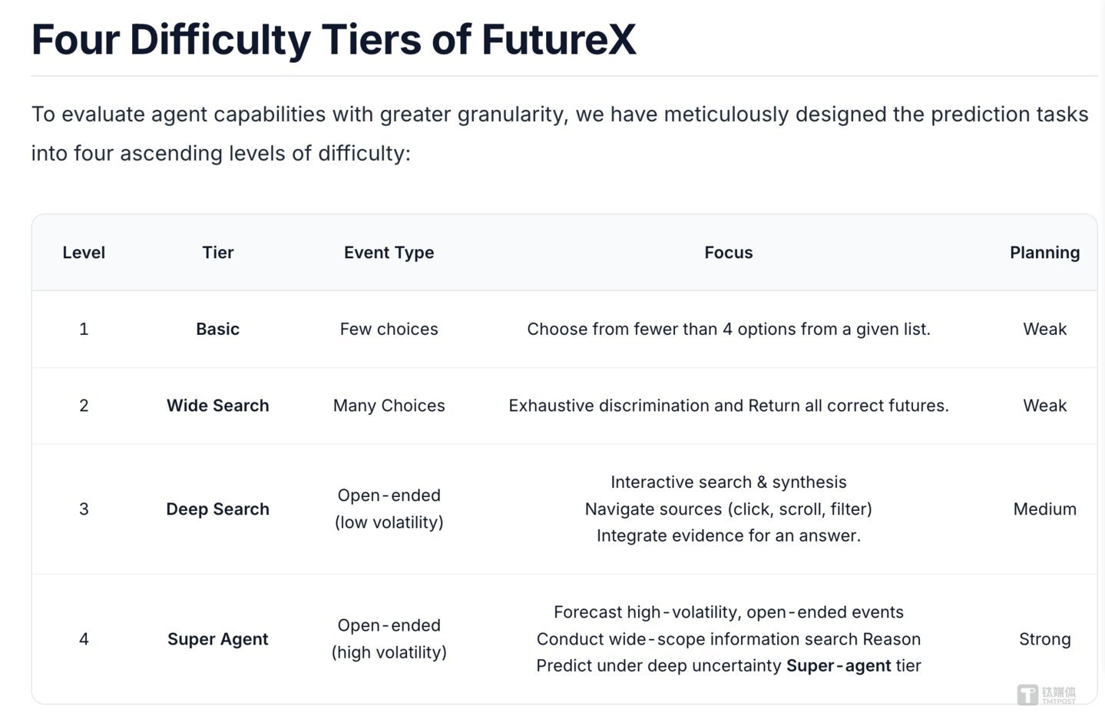Viewport: 1105px width, 726px height.
Task: Click the Medium planning cell
Action: click(x=1044, y=509)
